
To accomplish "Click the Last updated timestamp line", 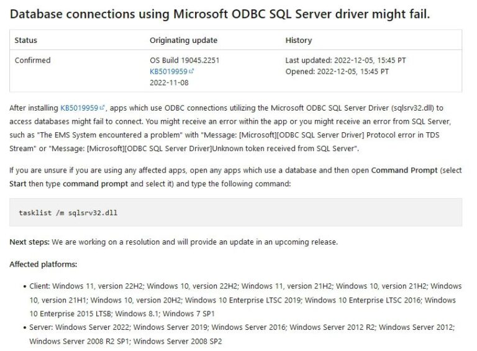I will click(345, 61).
